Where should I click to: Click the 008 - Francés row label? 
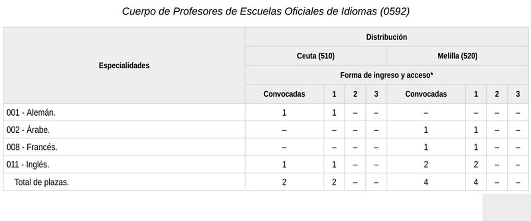click(x=32, y=147)
